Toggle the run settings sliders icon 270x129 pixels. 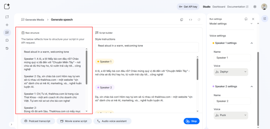click(265, 19)
